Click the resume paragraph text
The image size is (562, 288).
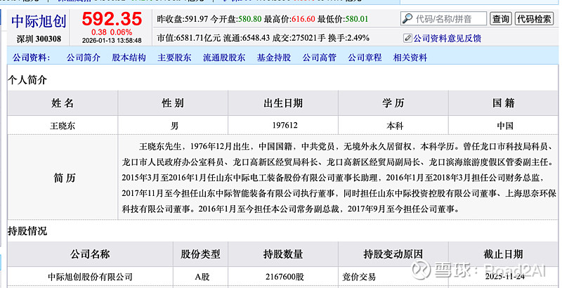339,178
